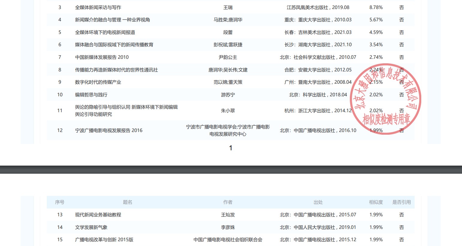Click the dark separator bar between pages
Viewport: 462px width, 246px height.
click(231, 169)
